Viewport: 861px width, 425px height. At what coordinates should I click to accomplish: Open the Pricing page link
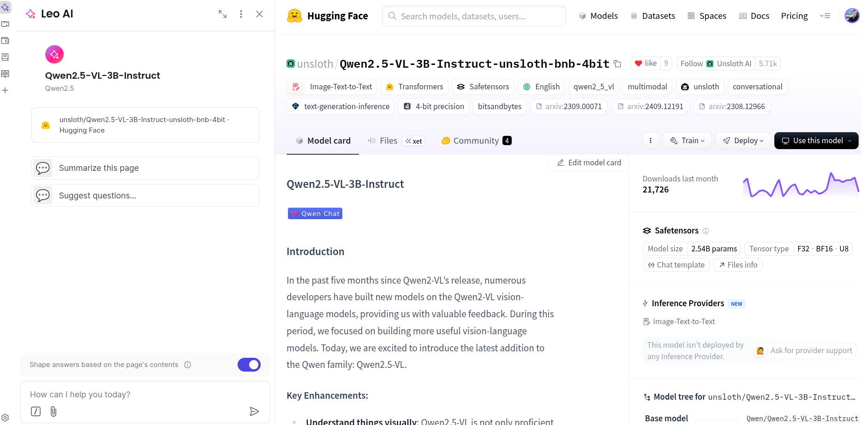coord(794,16)
